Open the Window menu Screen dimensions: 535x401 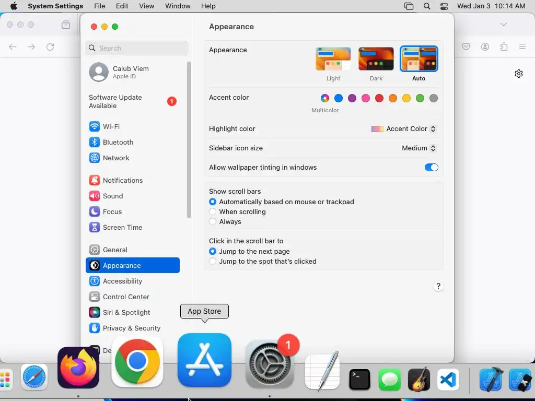pyautogui.click(x=178, y=6)
